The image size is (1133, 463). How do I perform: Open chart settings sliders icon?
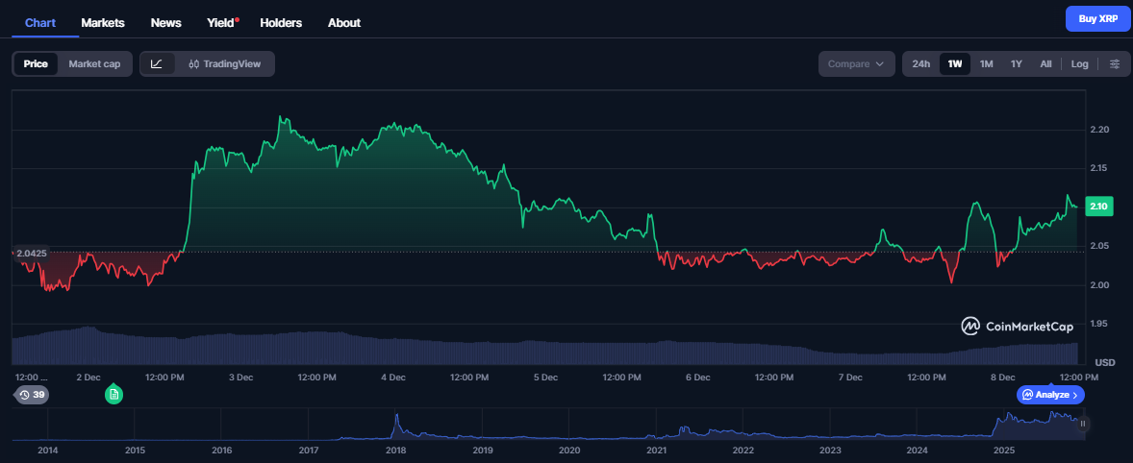1114,64
